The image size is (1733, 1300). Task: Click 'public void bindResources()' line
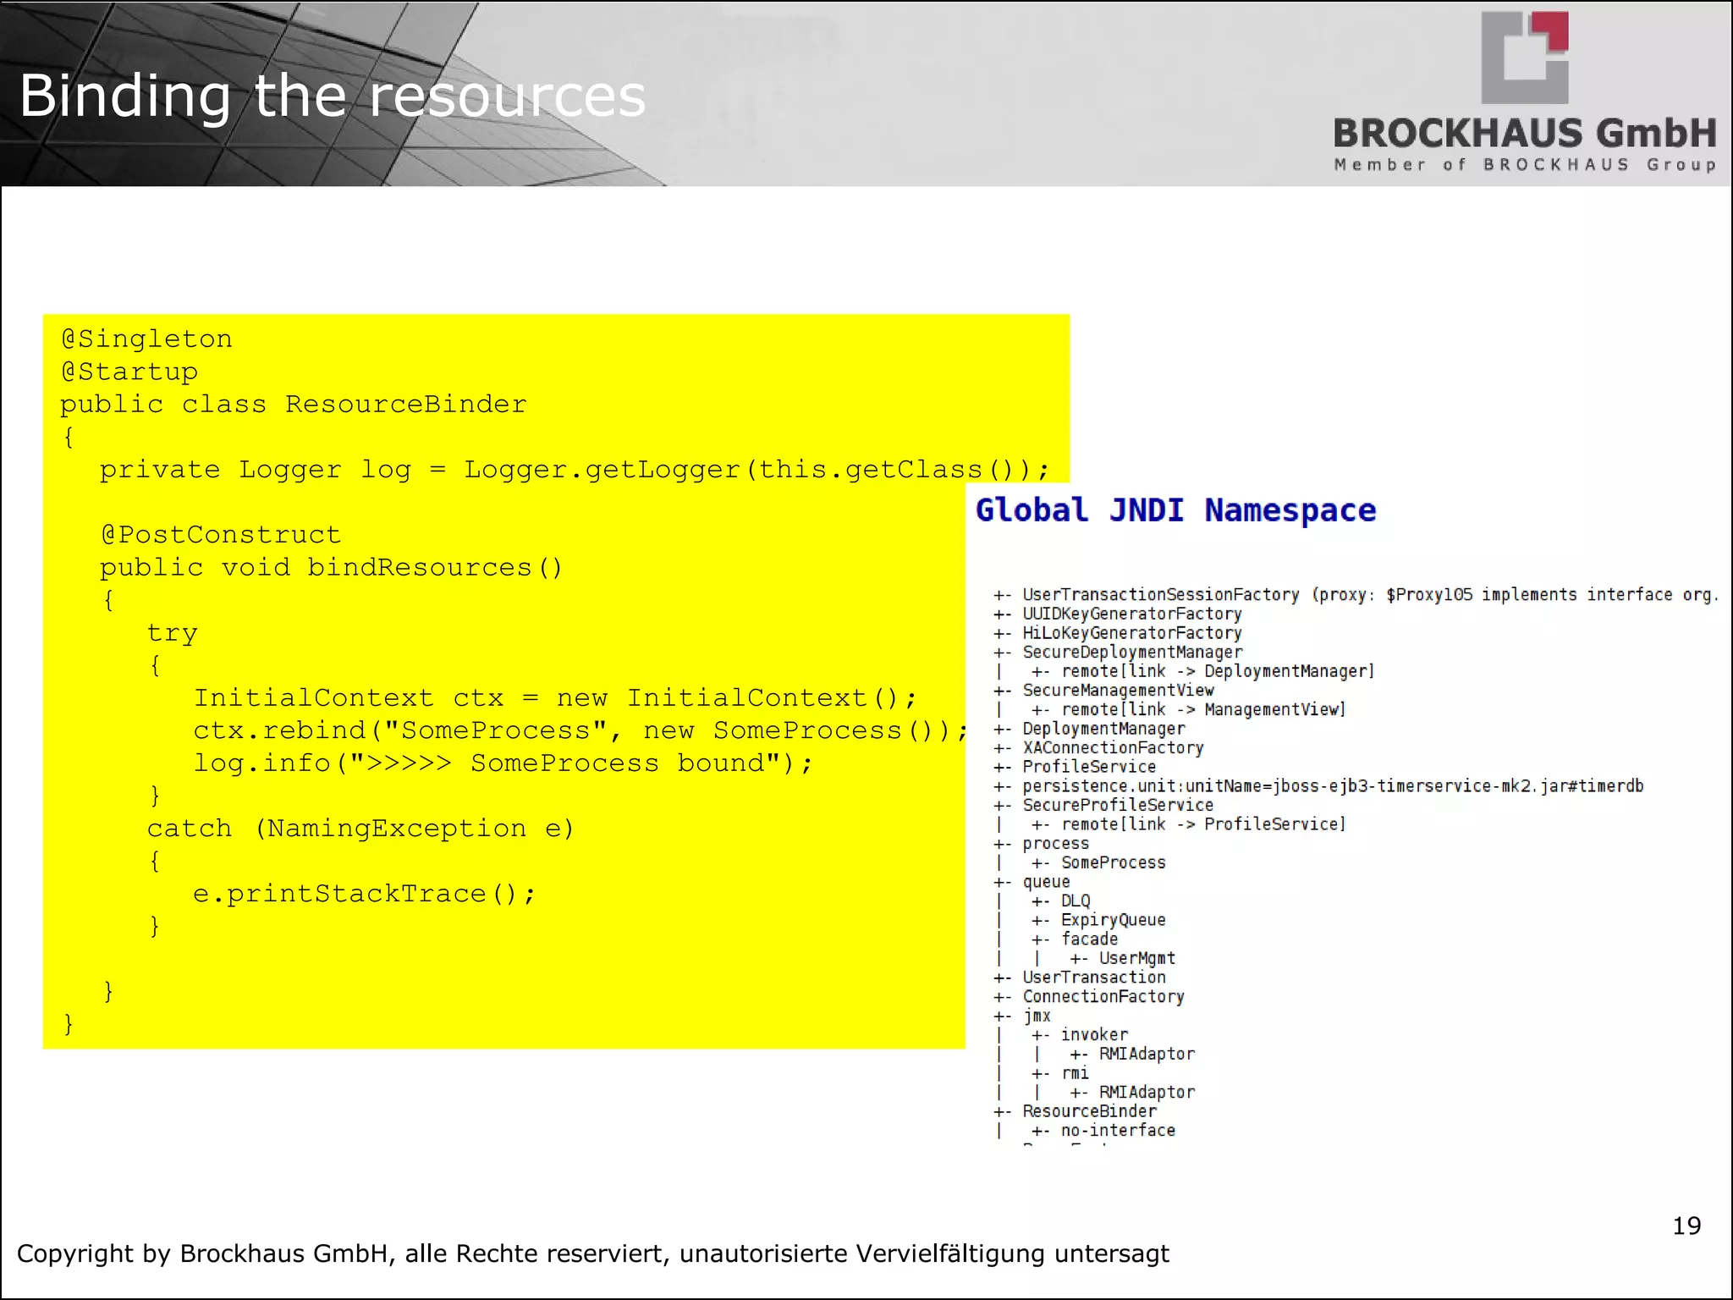(331, 567)
